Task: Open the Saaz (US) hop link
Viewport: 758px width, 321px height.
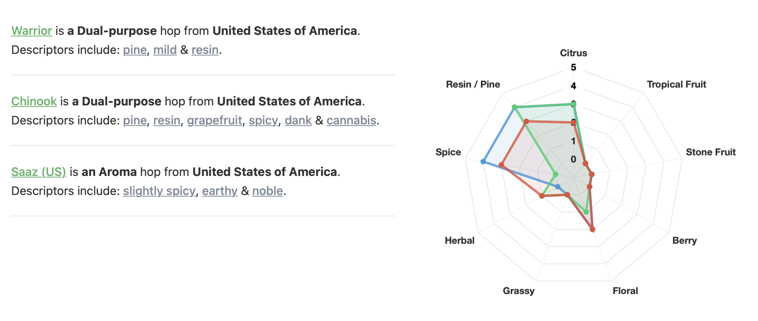Action: click(x=39, y=172)
